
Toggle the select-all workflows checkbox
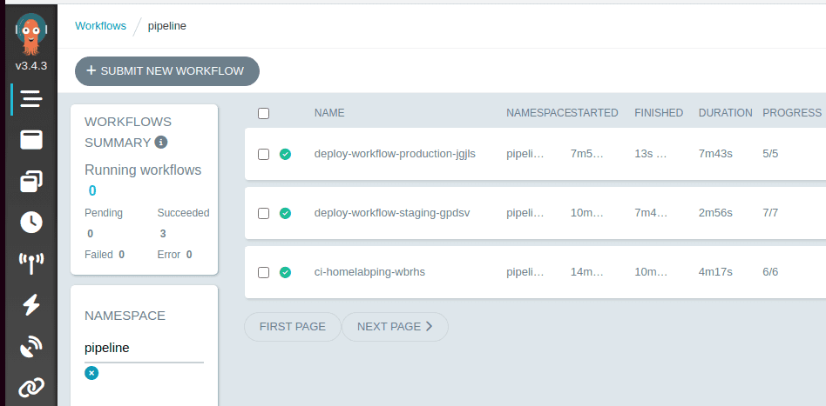264,113
